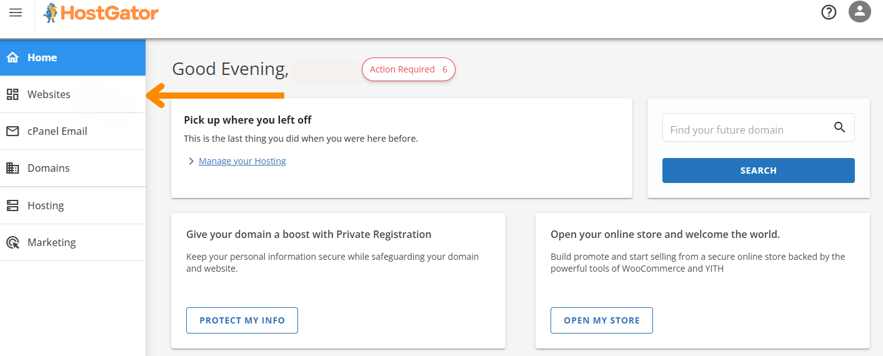Click the cPanel Email envelope icon
This screenshot has height=356, width=883.
point(12,131)
